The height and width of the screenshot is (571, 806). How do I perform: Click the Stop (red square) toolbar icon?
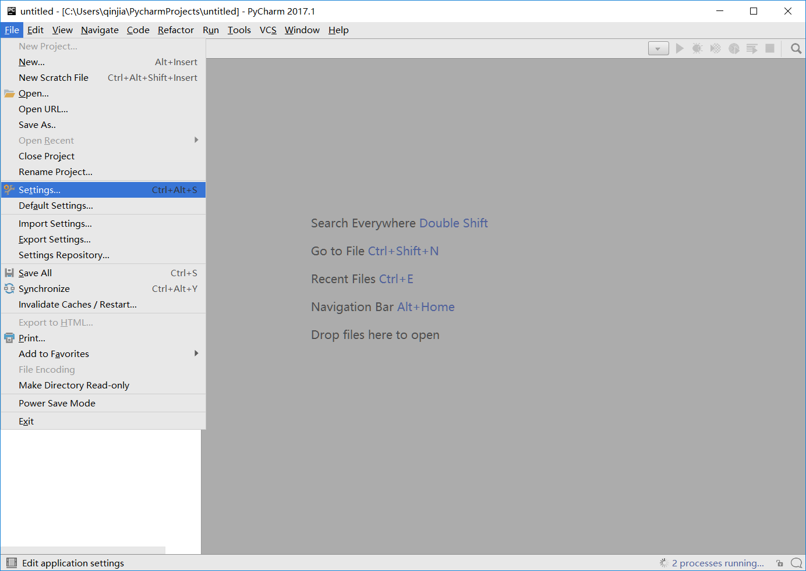[x=770, y=48]
